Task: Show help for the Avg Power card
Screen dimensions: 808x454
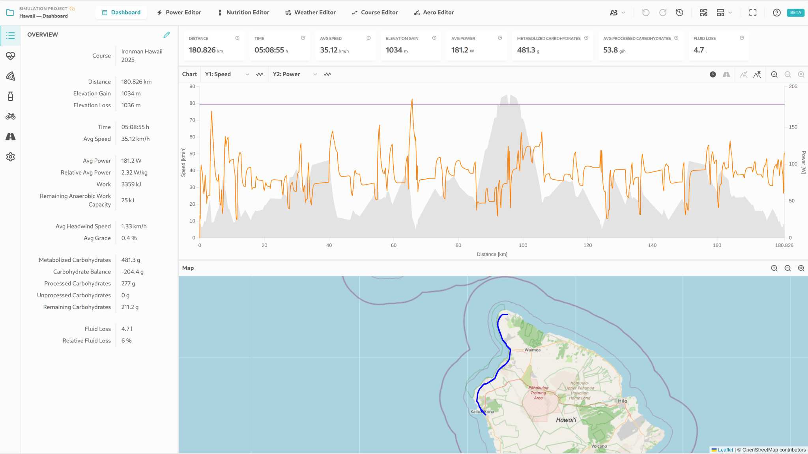Action: [500, 38]
